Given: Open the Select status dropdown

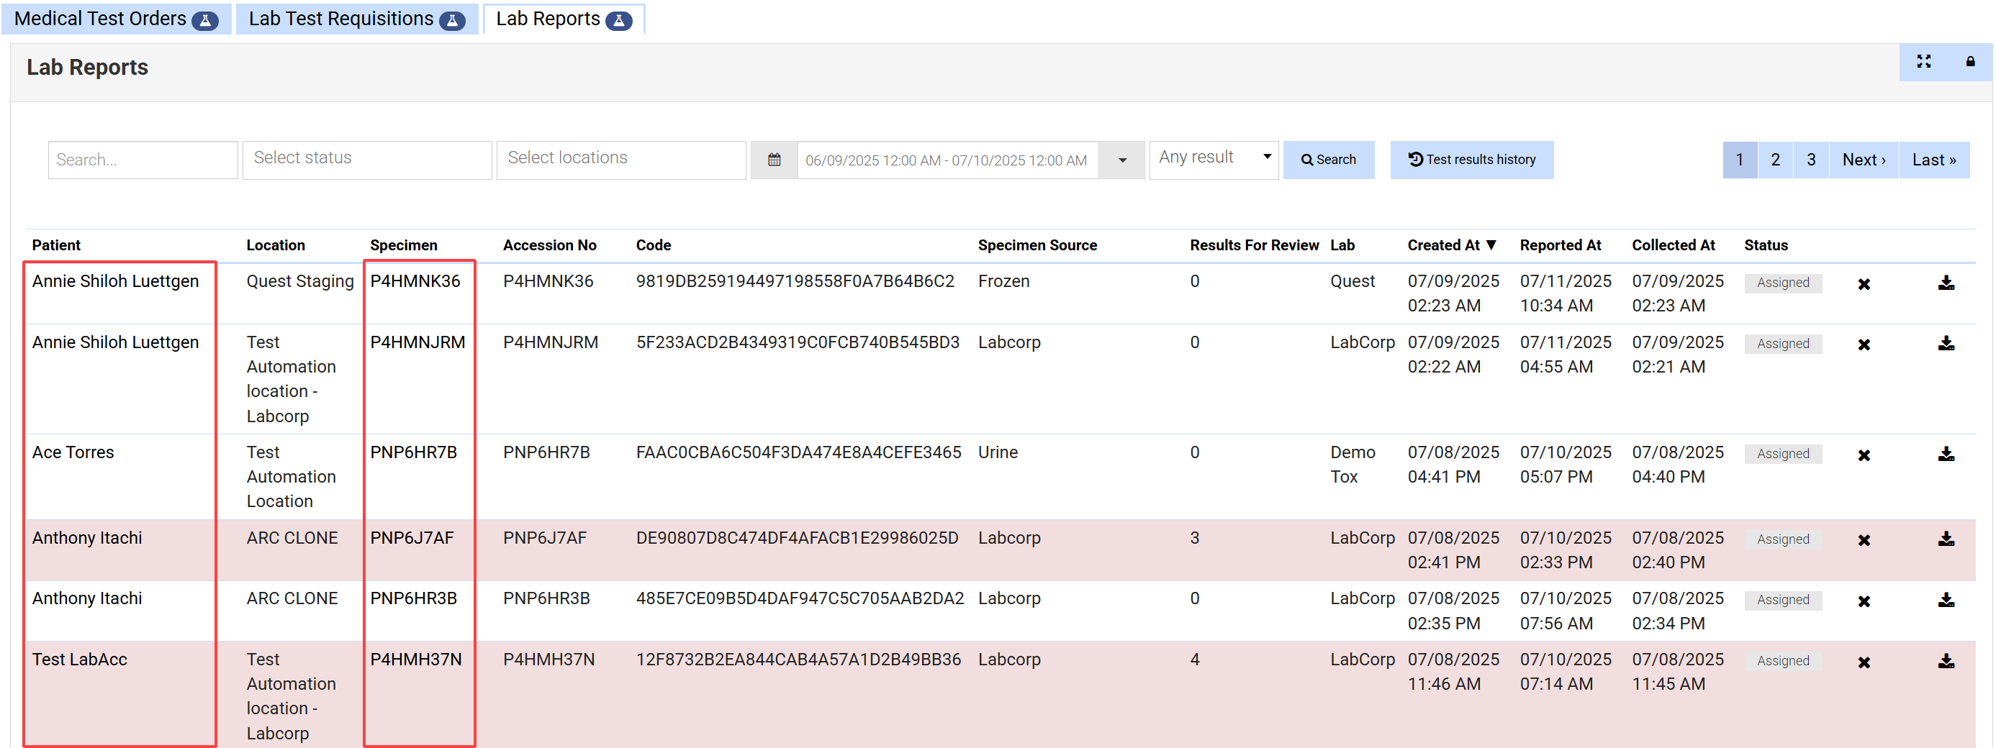Looking at the screenshot, I should point(366,160).
